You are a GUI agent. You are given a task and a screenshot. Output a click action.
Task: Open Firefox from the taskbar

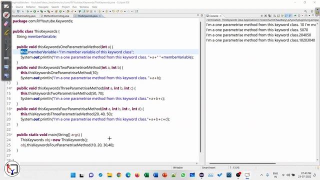[x=137, y=175]
